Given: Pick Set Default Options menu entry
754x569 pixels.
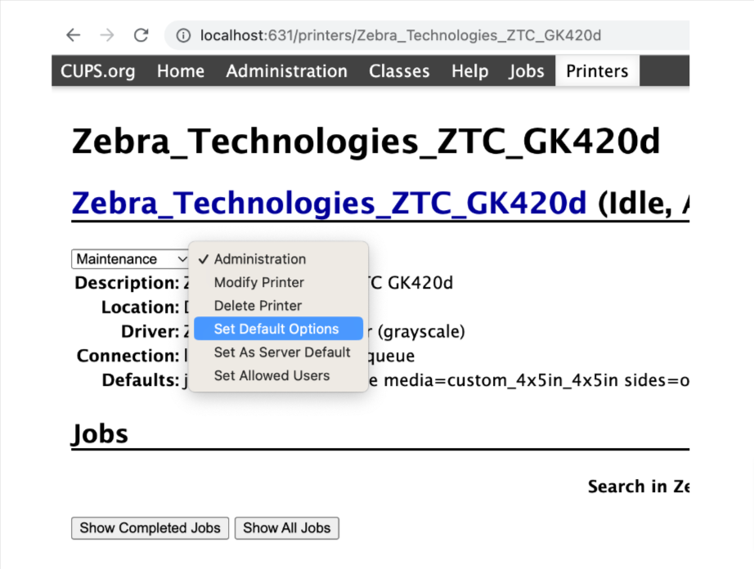Looking at the screenshot, I should pos(276,329).
